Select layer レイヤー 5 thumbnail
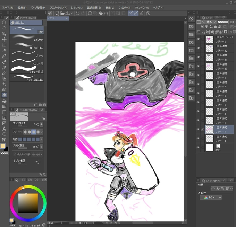 (210, 102)
